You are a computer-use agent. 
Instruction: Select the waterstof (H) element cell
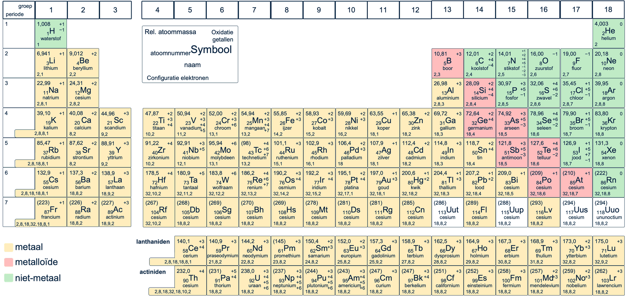[x=51, y=33]
